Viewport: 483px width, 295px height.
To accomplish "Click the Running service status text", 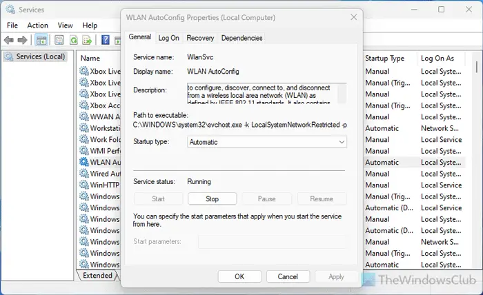I will [x=199, y=181].
